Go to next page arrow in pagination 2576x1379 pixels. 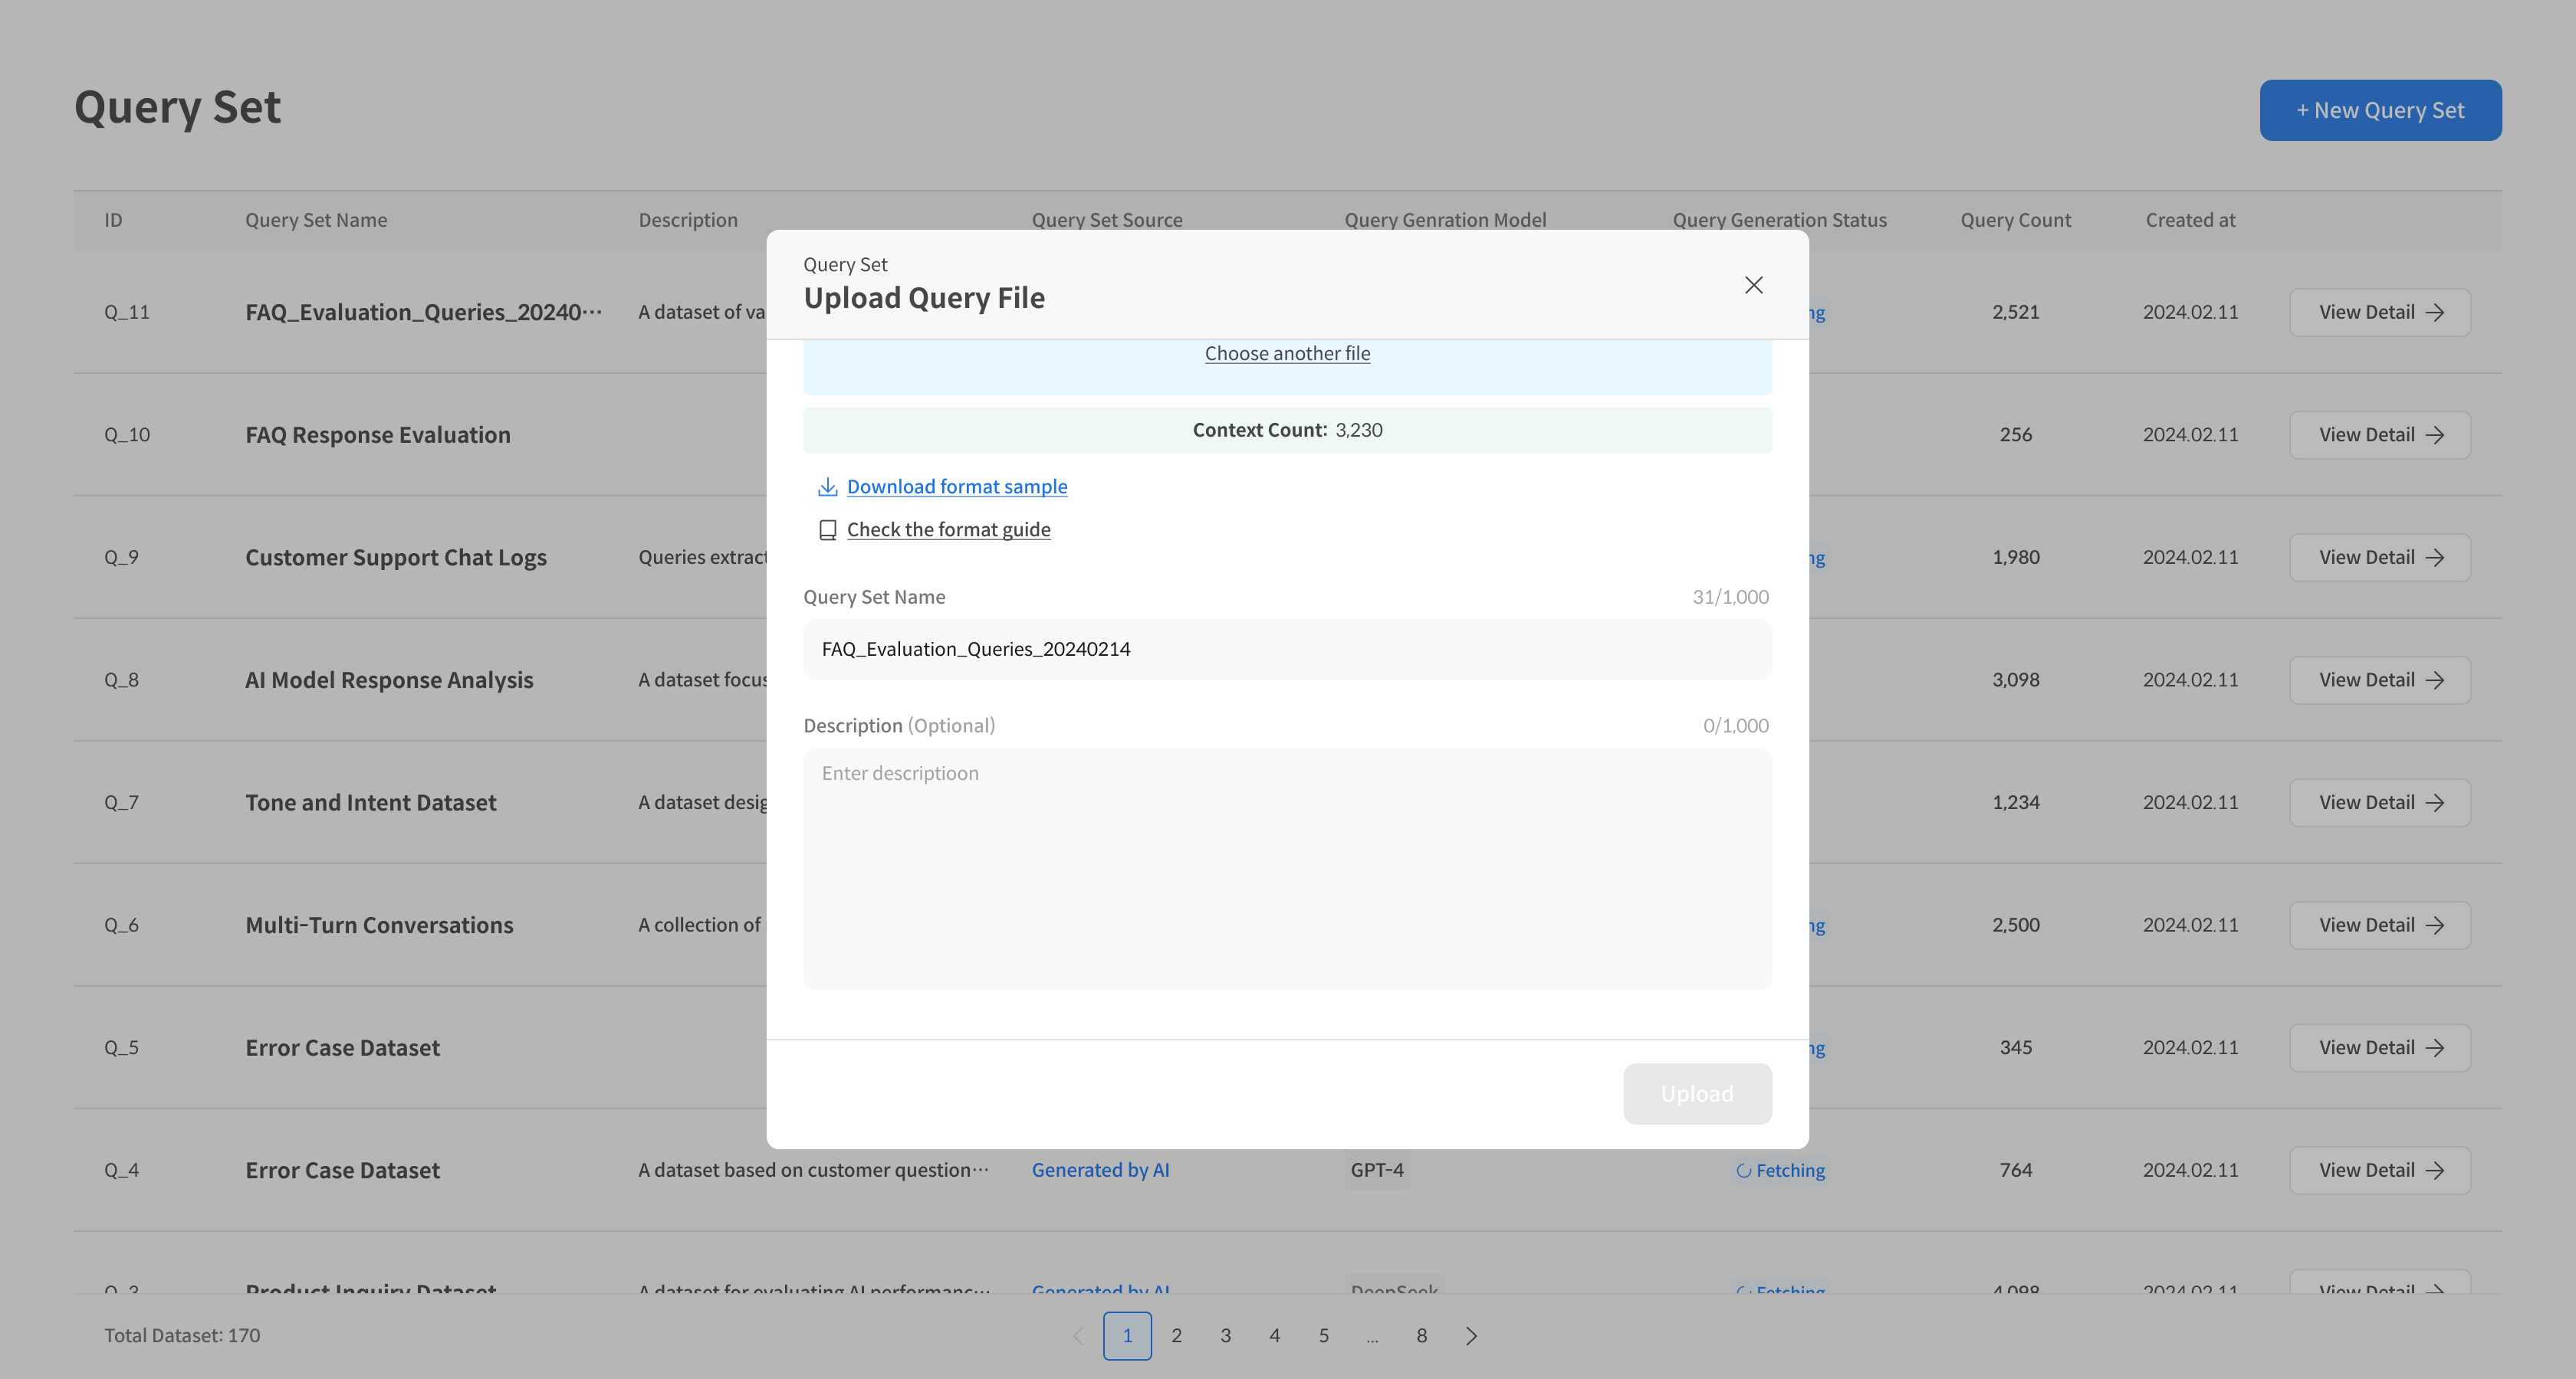(1471, 1336)
